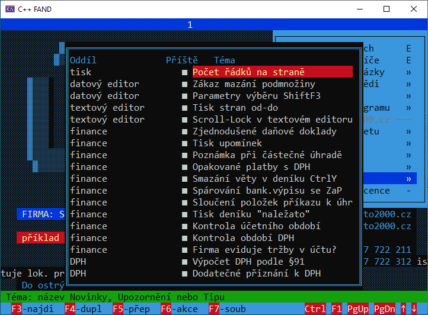This screenshot has width=428, height=315.
Task: Click F3-najdi to search
Action: (x=33, y=309)
